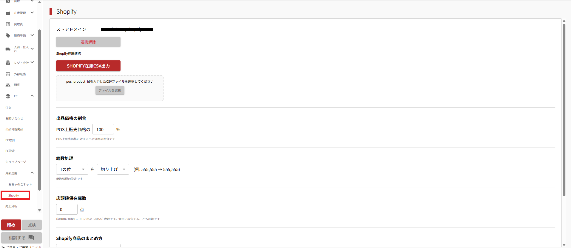The height and width of the screenshot is (248, 571).
Task: Open the 注文 menu item
Action: click(x=8, y=108)
